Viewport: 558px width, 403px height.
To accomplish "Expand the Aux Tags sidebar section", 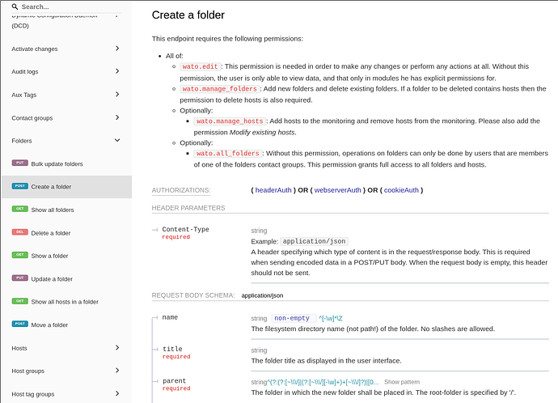I will point(117,95).
